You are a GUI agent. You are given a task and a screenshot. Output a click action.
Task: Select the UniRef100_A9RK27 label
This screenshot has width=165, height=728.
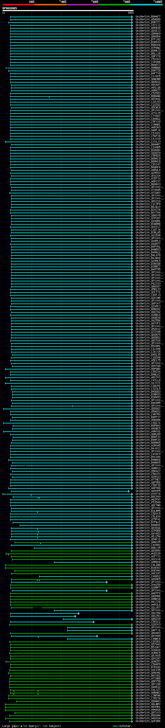point(148,90)
